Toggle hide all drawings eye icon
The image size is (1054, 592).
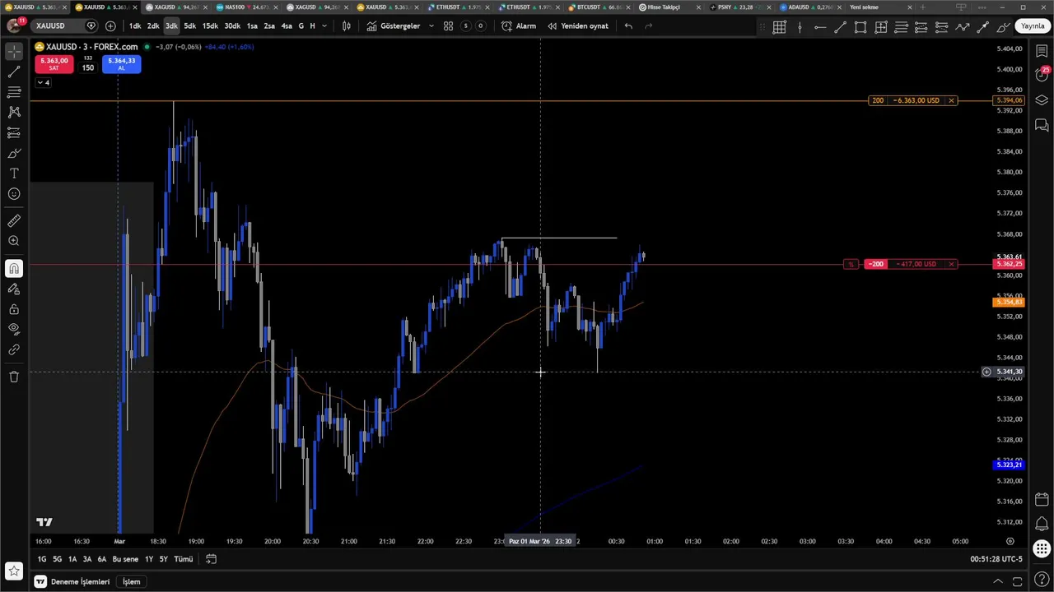click(x=14, y=329)
